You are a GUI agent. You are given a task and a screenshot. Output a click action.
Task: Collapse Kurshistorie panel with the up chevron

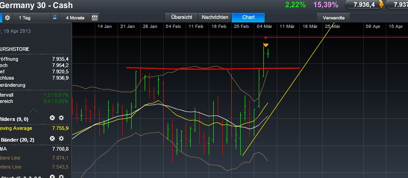point(33,111)
